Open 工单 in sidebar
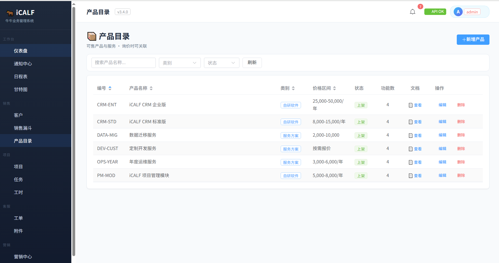The image size is (499, 263). (36, 218)
